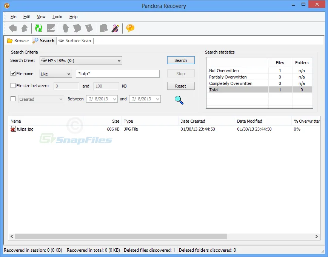Image resolution: width=328 pixels, height=257 pixels.
Task: Click the minimum file size field showing 0
Action: 66,86
